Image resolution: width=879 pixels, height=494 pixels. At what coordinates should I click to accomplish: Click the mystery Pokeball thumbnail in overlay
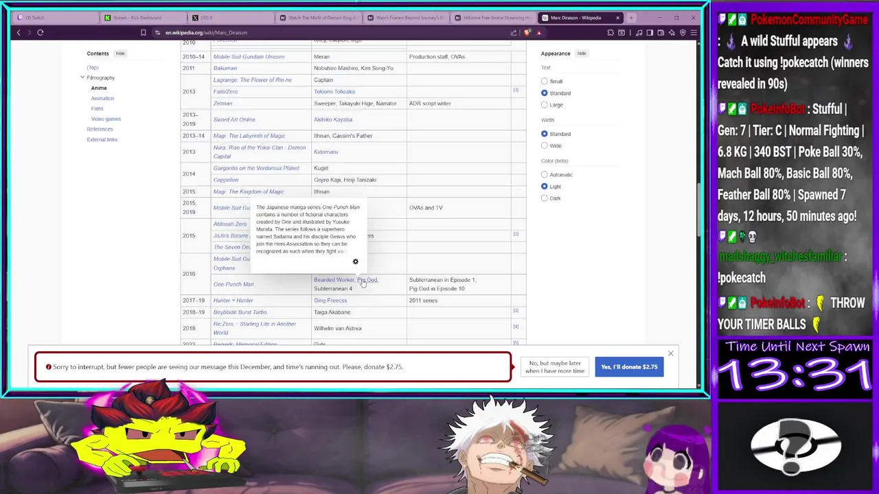pyautogui.click(x=796, y=446)
